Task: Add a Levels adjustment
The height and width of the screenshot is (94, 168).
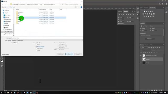Action: point(146,11)
